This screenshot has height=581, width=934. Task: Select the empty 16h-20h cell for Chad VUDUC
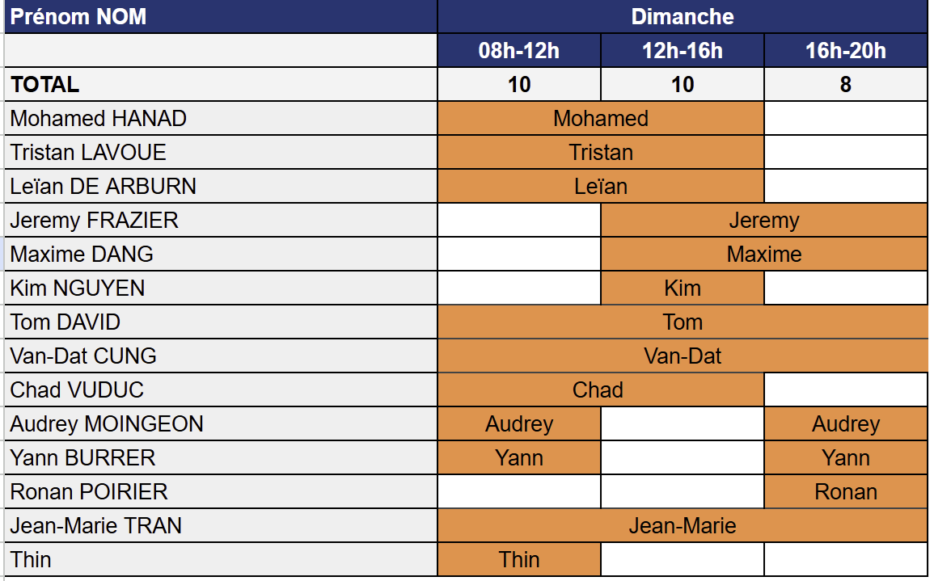[846, 390]
